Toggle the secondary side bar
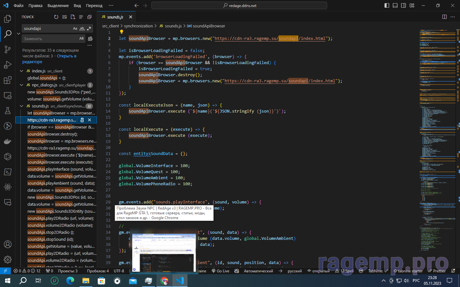Screen dimensions: 460x287 [x=403, y=5]
